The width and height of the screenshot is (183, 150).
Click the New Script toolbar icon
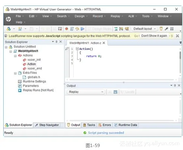point(9,29)
